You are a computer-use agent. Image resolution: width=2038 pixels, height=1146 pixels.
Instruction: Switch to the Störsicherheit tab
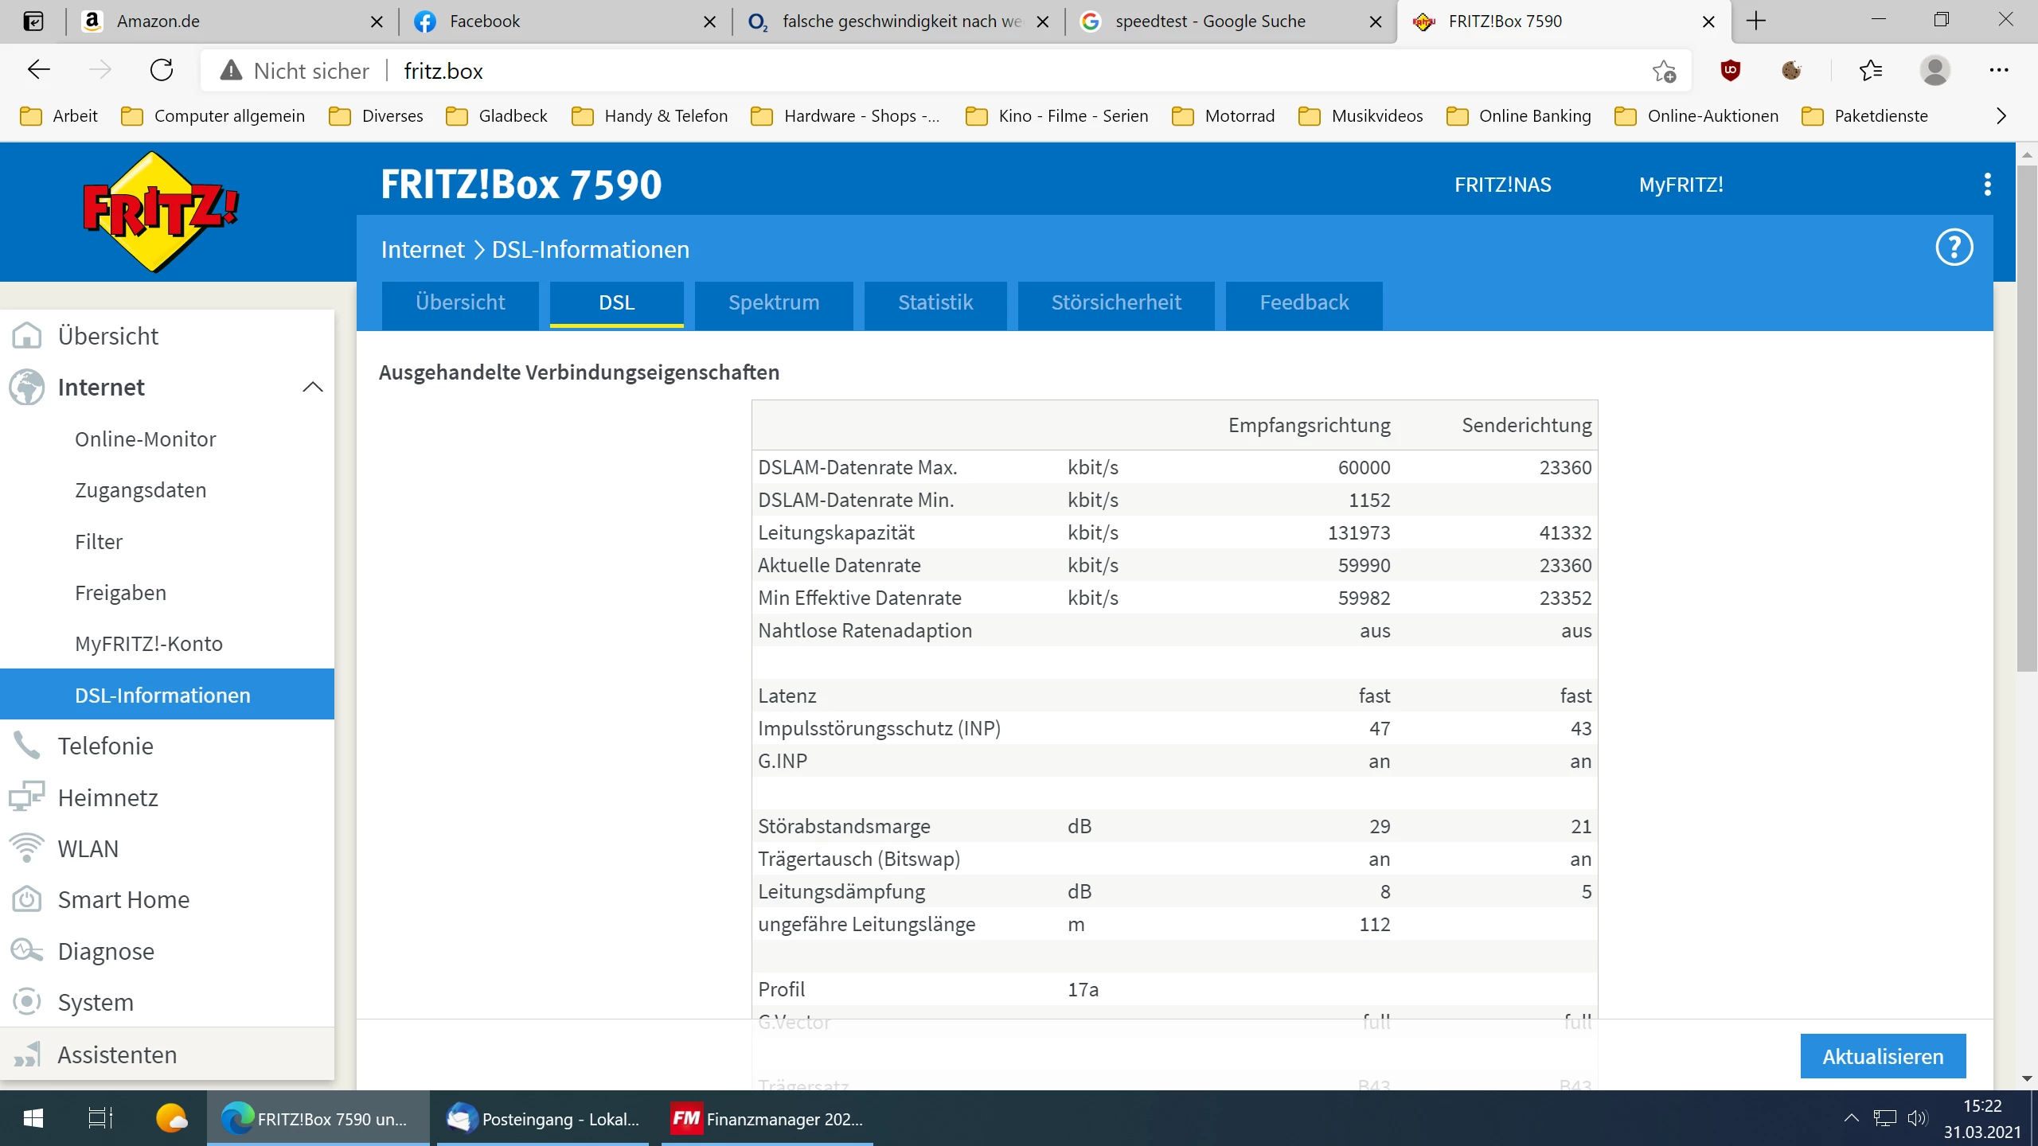coord(1115,302)
